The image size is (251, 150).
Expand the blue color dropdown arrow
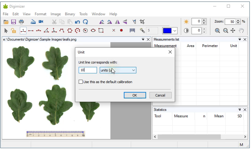[175, 31]
